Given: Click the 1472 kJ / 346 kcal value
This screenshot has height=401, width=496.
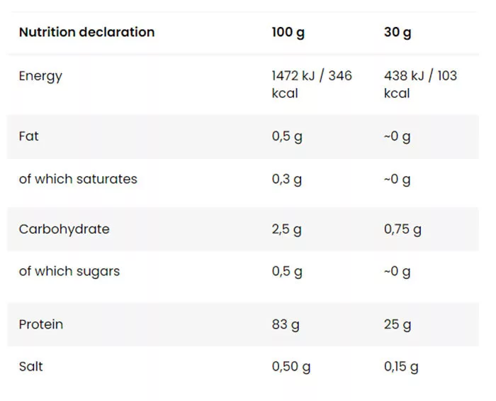Looking at the screenshot, I should pyautogui.click(x=311, y=84).
